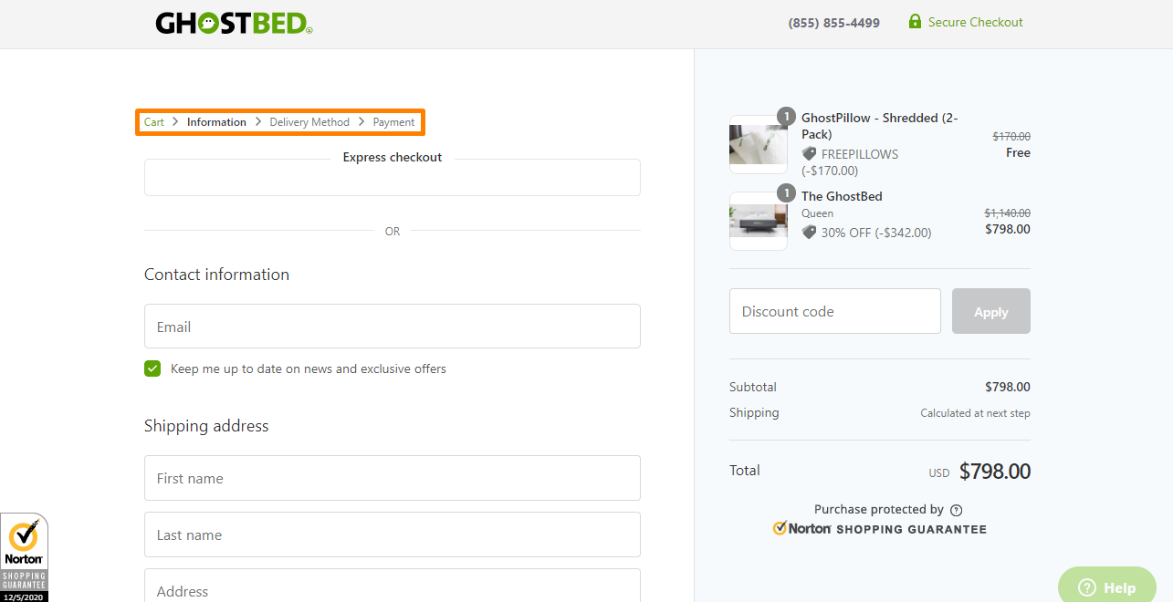The image size is (1173, 602).
Task: Click the Subtotal label
Action: [753, 387]
